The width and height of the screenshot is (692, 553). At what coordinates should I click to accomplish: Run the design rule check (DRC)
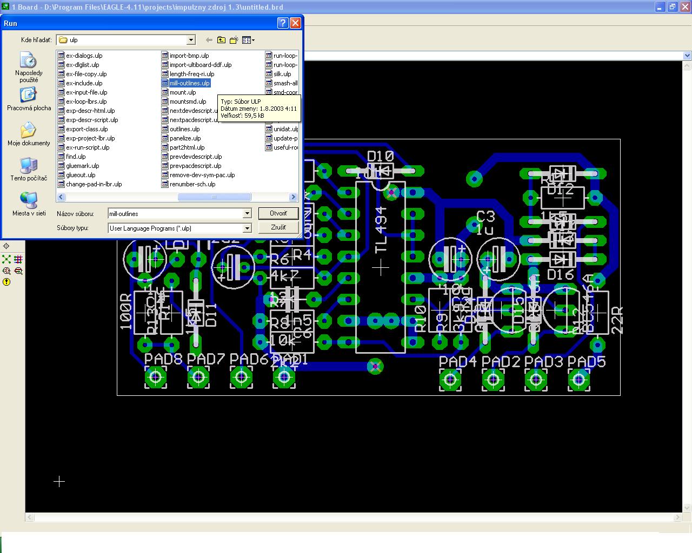18,271
